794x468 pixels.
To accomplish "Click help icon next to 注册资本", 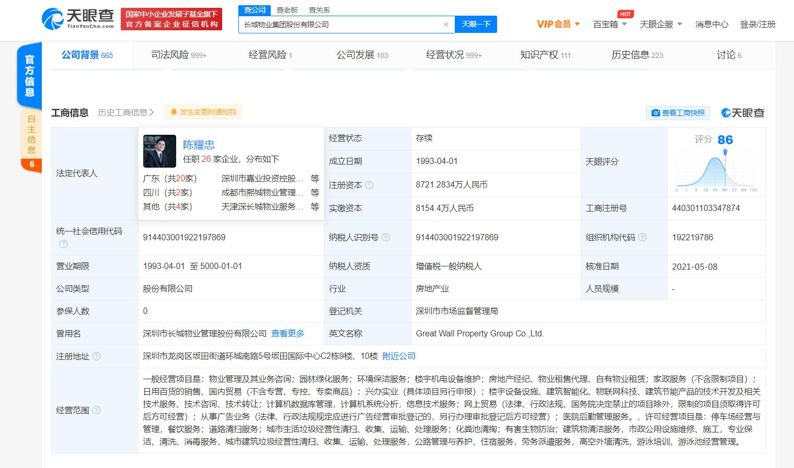I will (x=370, y=185).
